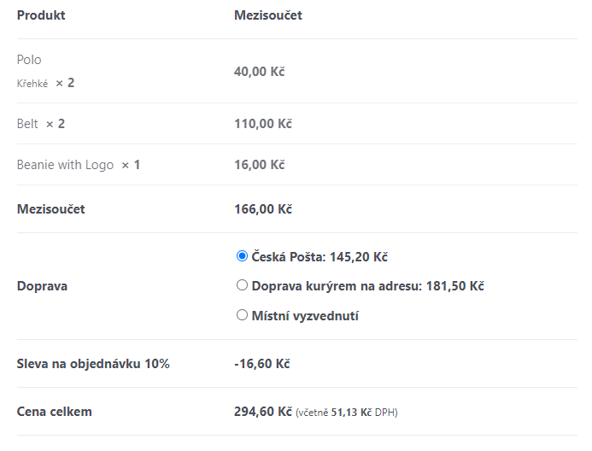Screen dimensions: 592x451
Task: Click the discount amount -16,60 Kč
Action: tap(262, 364)
